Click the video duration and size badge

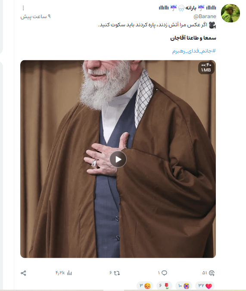206,68
